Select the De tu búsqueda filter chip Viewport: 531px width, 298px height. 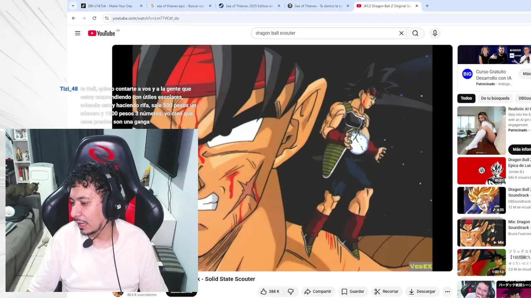[x=495, y=98]
